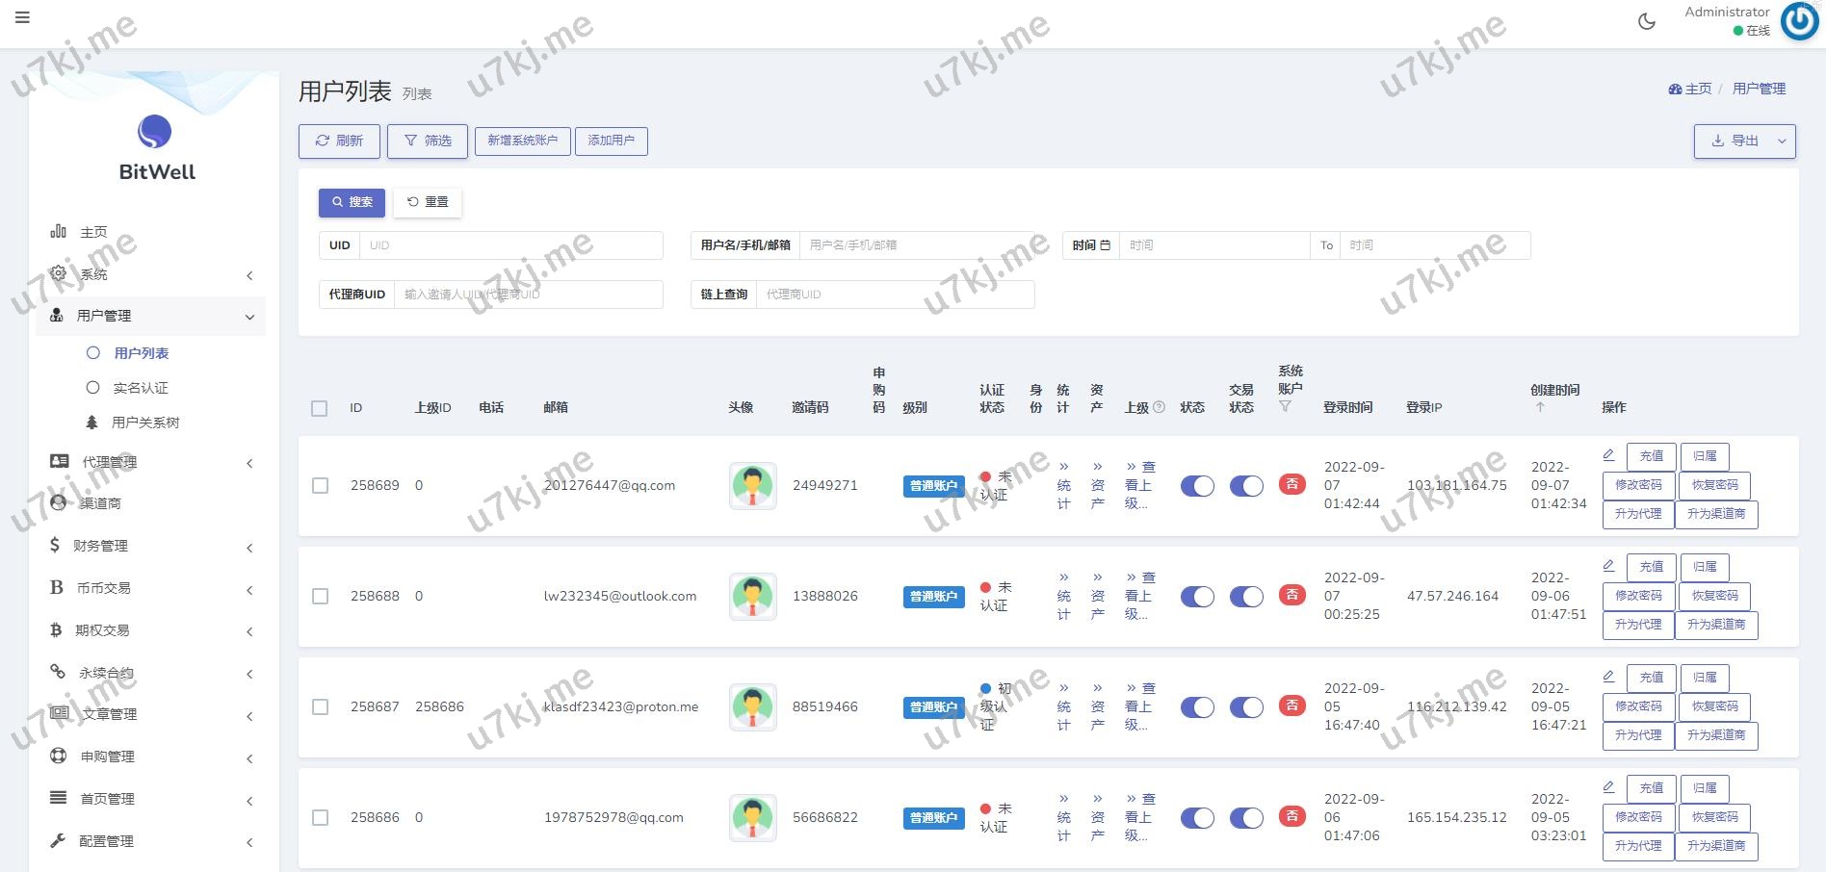Screen dimensions: 1826x872
Task: Toggle the 状态 switch for user 258687
Action: (x=1197, y=707)
